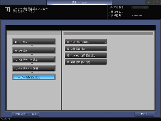161x121 pixels.
Task: Click the clock icon showing 16:28
Action: pos(2,119)
